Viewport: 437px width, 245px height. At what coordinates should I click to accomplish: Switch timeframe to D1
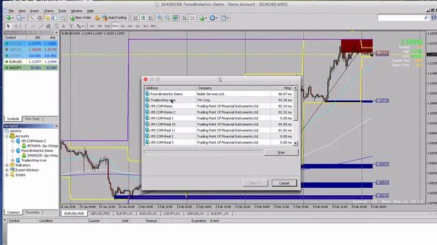(x=138, y=26)
